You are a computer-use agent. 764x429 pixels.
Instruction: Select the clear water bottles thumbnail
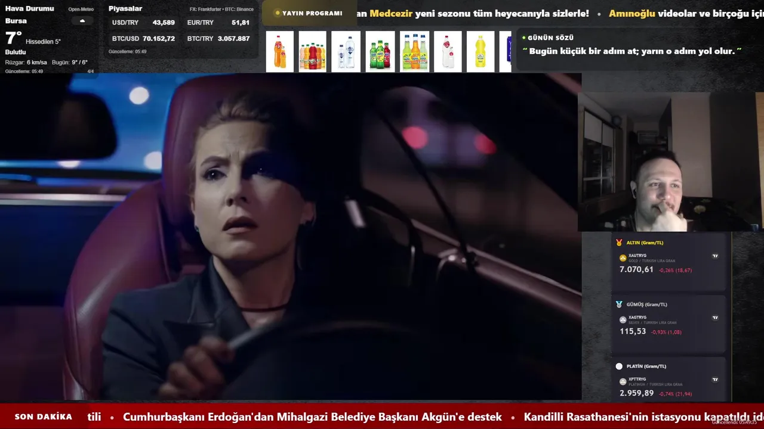click(346, 52)
